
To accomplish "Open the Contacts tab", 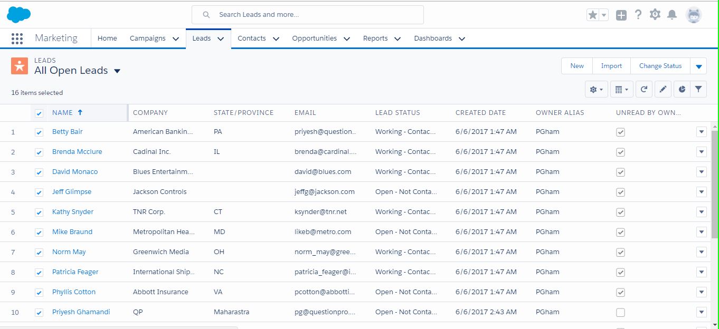I will click(x=252, y=38).
